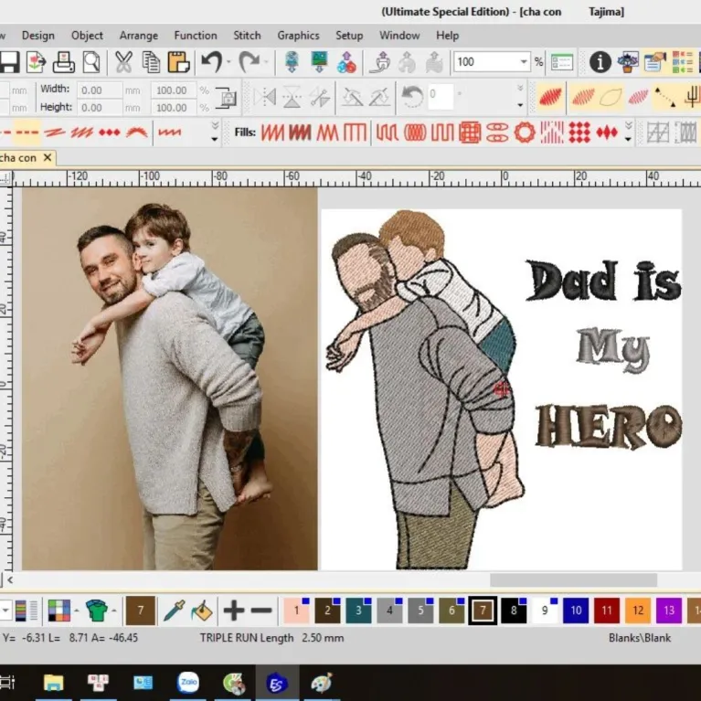Open the Object menu
Image resolution: width=701 pixels, height=701 pixels.
[87, 36]
